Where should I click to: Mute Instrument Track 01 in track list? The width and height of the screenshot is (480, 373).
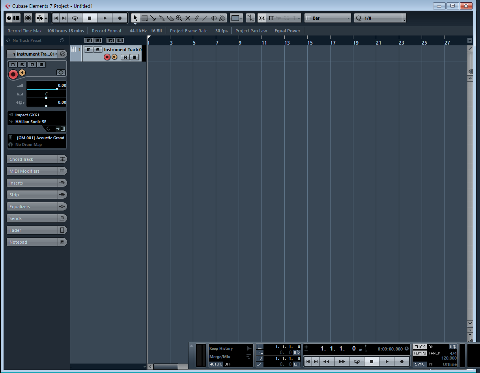tap(89, 50)
